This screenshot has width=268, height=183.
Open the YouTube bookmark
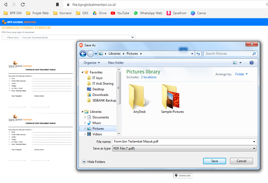(120, 13)
